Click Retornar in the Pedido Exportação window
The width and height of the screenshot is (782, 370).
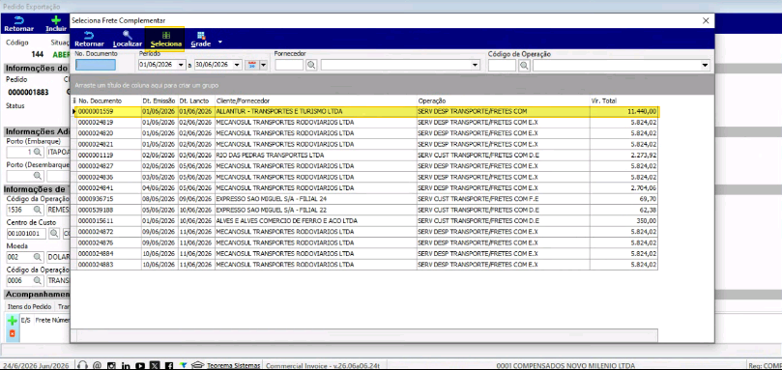click(19, 23)
